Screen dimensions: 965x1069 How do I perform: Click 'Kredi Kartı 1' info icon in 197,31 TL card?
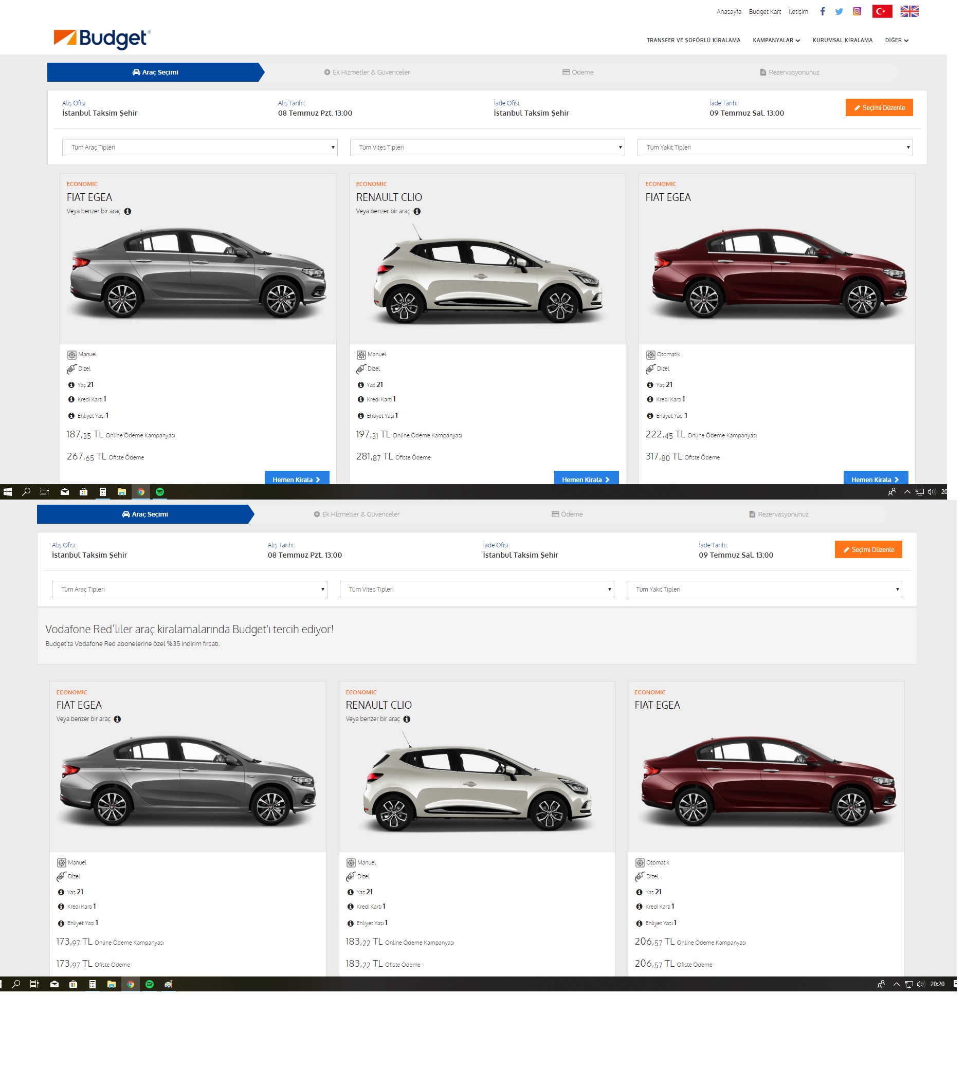pyautogui.click(x=360, y=399)
